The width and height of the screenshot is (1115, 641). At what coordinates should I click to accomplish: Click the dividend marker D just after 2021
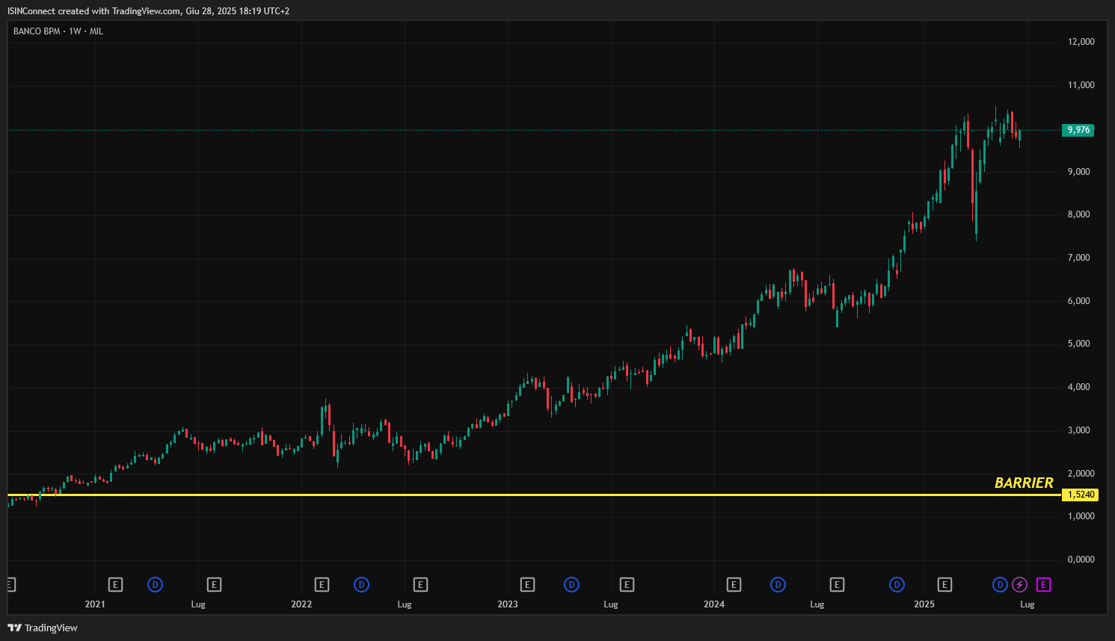pos(155,585)
